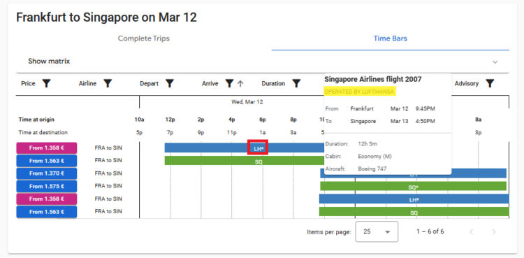The image size is (524, 258).
Task: Sort by the Price column header
Action: (28, 84)
